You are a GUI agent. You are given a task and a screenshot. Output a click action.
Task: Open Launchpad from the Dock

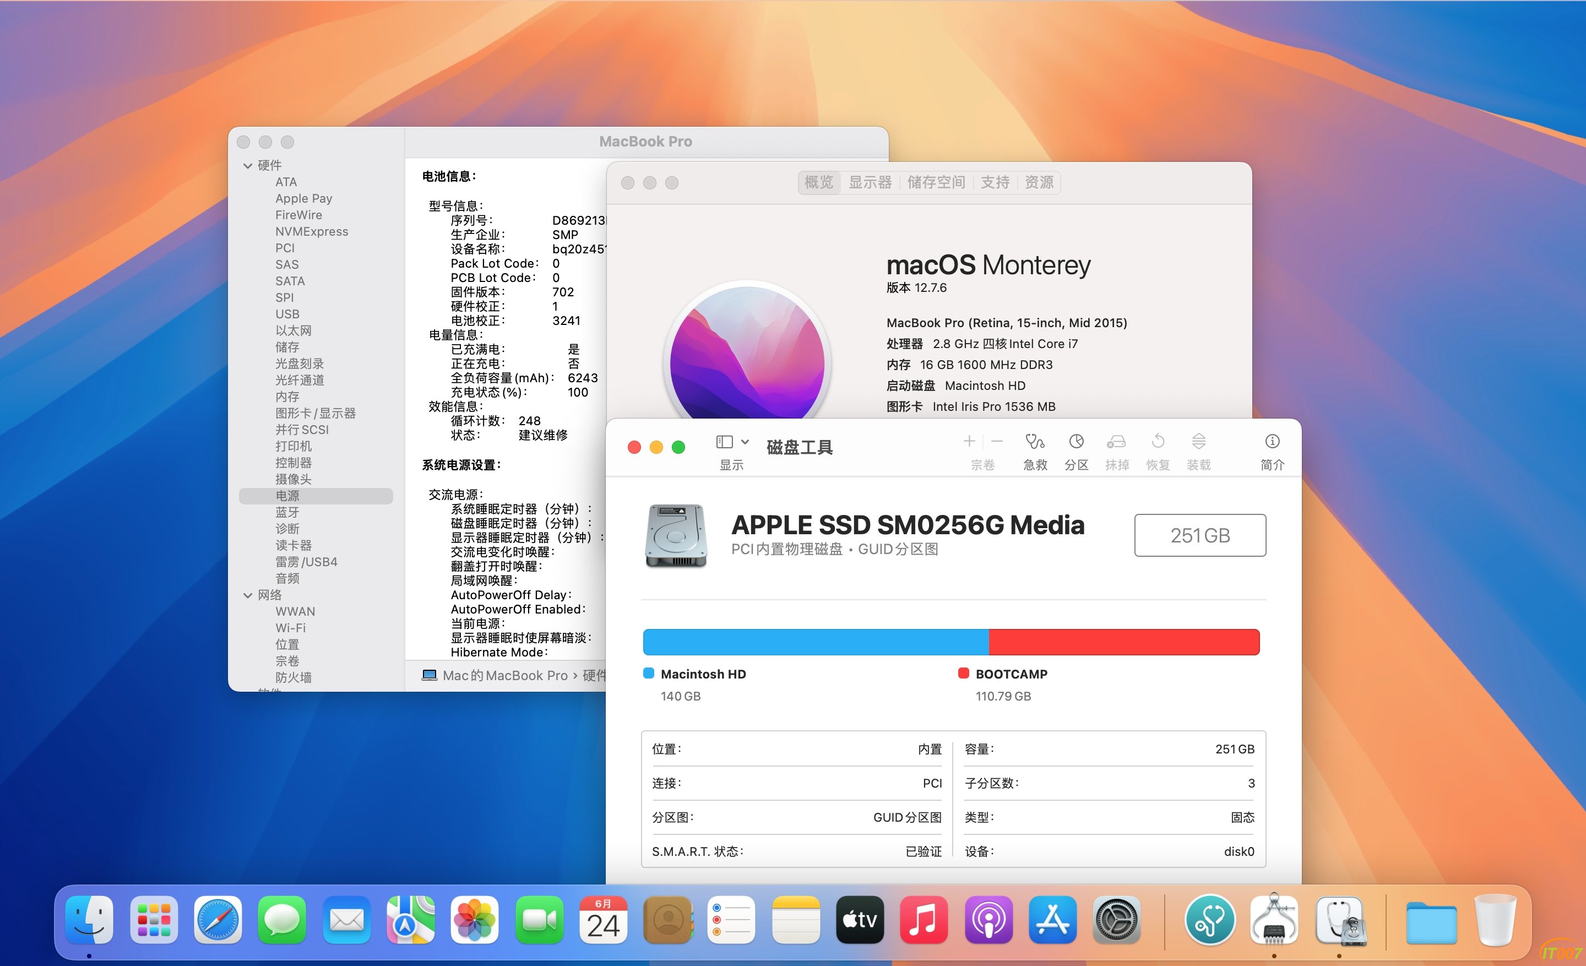[x=153, y=920]
